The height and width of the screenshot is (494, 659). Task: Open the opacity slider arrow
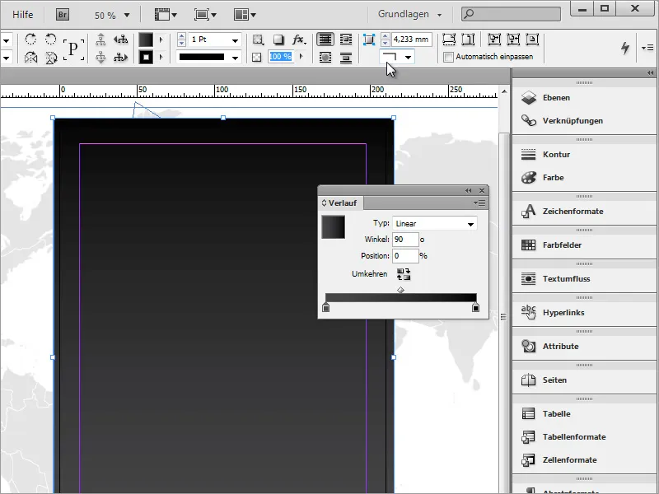pos(301,56)
